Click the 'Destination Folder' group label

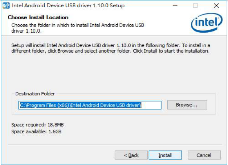35,94
